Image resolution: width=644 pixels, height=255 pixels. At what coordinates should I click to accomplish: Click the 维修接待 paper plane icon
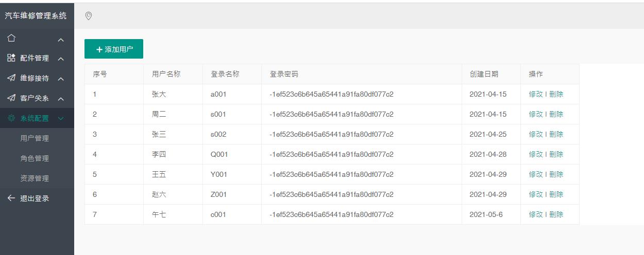coord(11,78)
